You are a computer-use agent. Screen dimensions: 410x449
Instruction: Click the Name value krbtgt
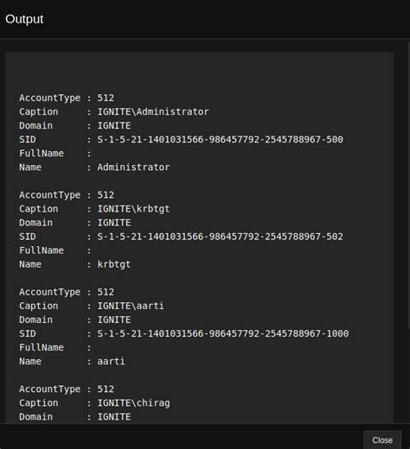[114, 264]
